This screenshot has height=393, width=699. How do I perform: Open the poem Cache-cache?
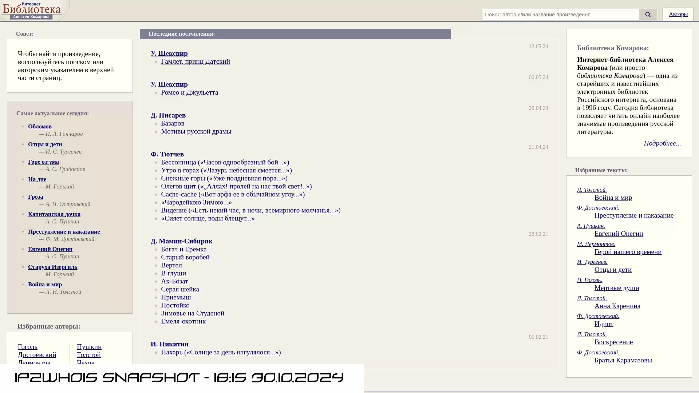point(233,194)
